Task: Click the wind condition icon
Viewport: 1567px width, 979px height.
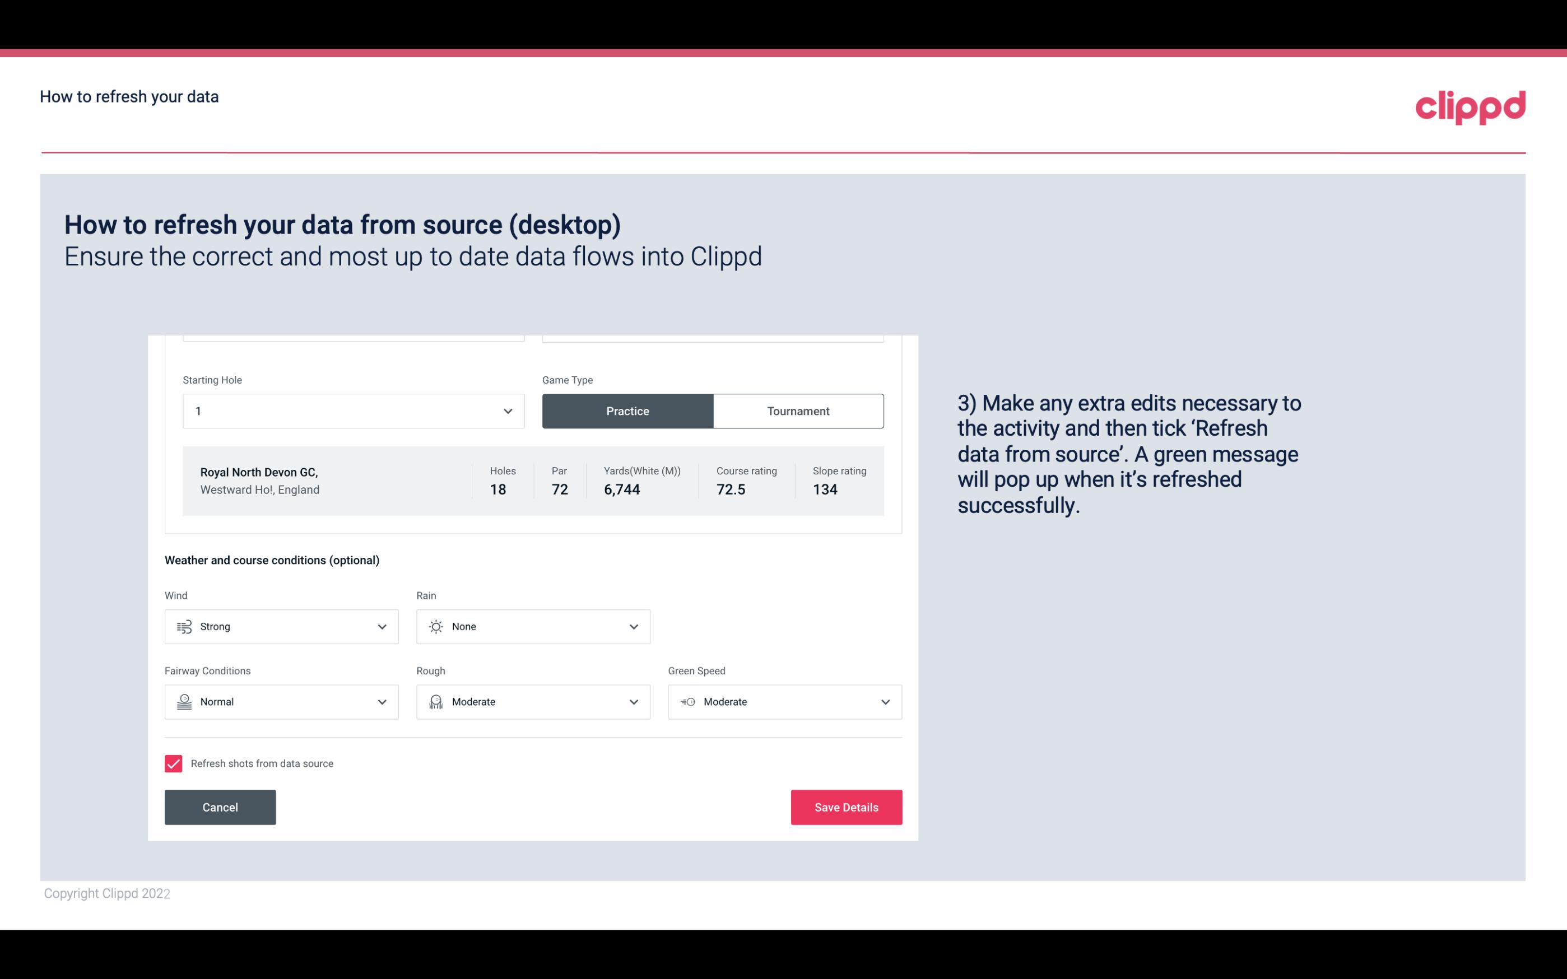Action: [x=184, y=626]
